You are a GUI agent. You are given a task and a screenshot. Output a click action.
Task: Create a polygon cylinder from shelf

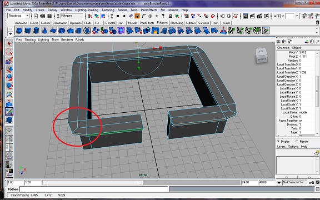click(36, 31)
